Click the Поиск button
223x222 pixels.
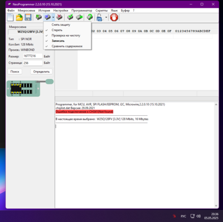coord(15,72)
